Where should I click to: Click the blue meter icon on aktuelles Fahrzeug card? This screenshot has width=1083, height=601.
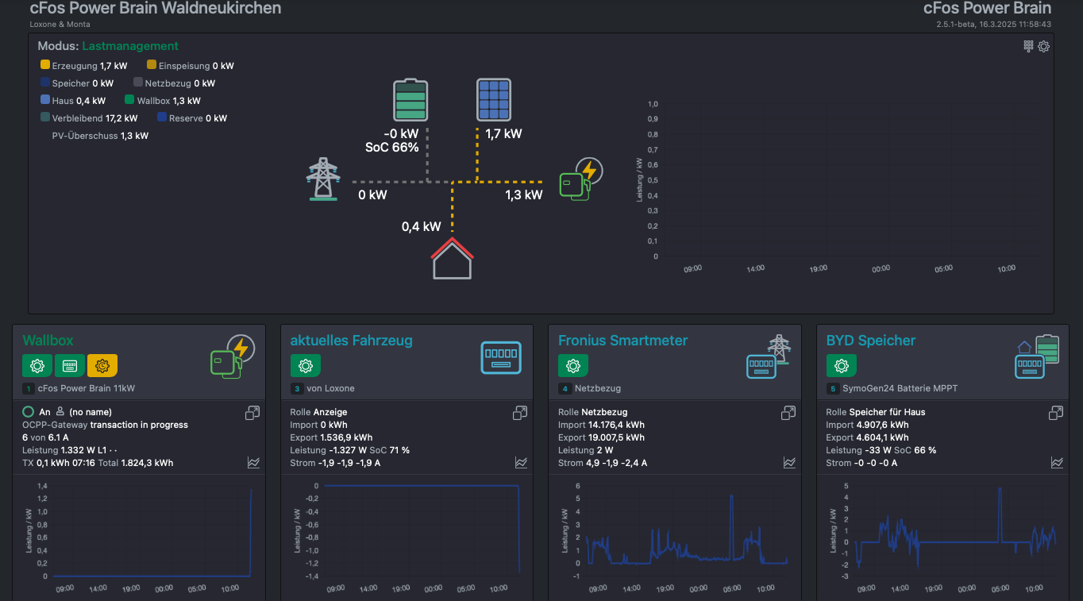pyautogui.click(x=502, y=357)
